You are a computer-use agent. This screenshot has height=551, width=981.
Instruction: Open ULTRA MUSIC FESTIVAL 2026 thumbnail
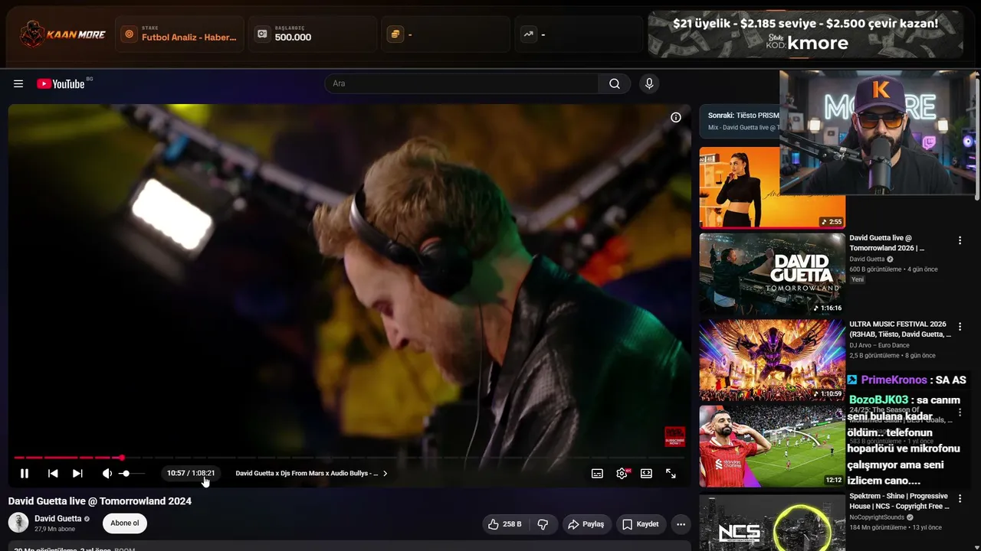772,360
